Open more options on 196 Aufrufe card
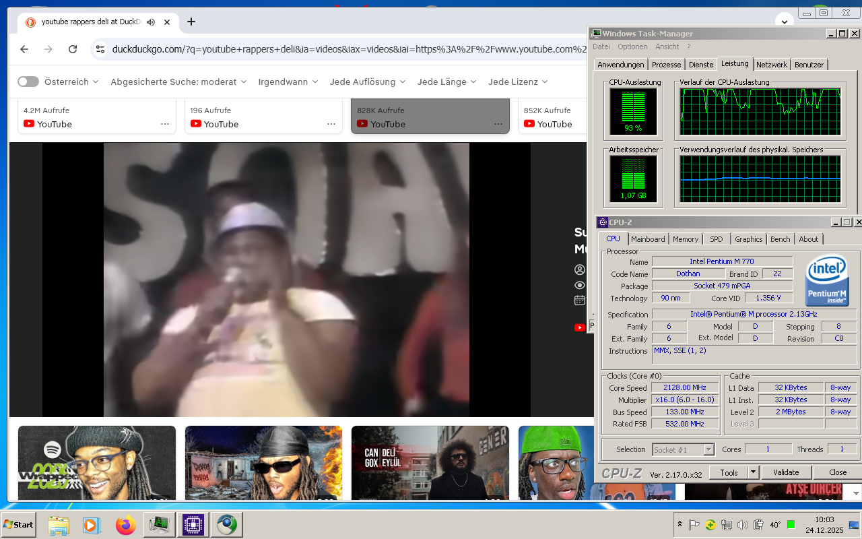 pos(331,124)
